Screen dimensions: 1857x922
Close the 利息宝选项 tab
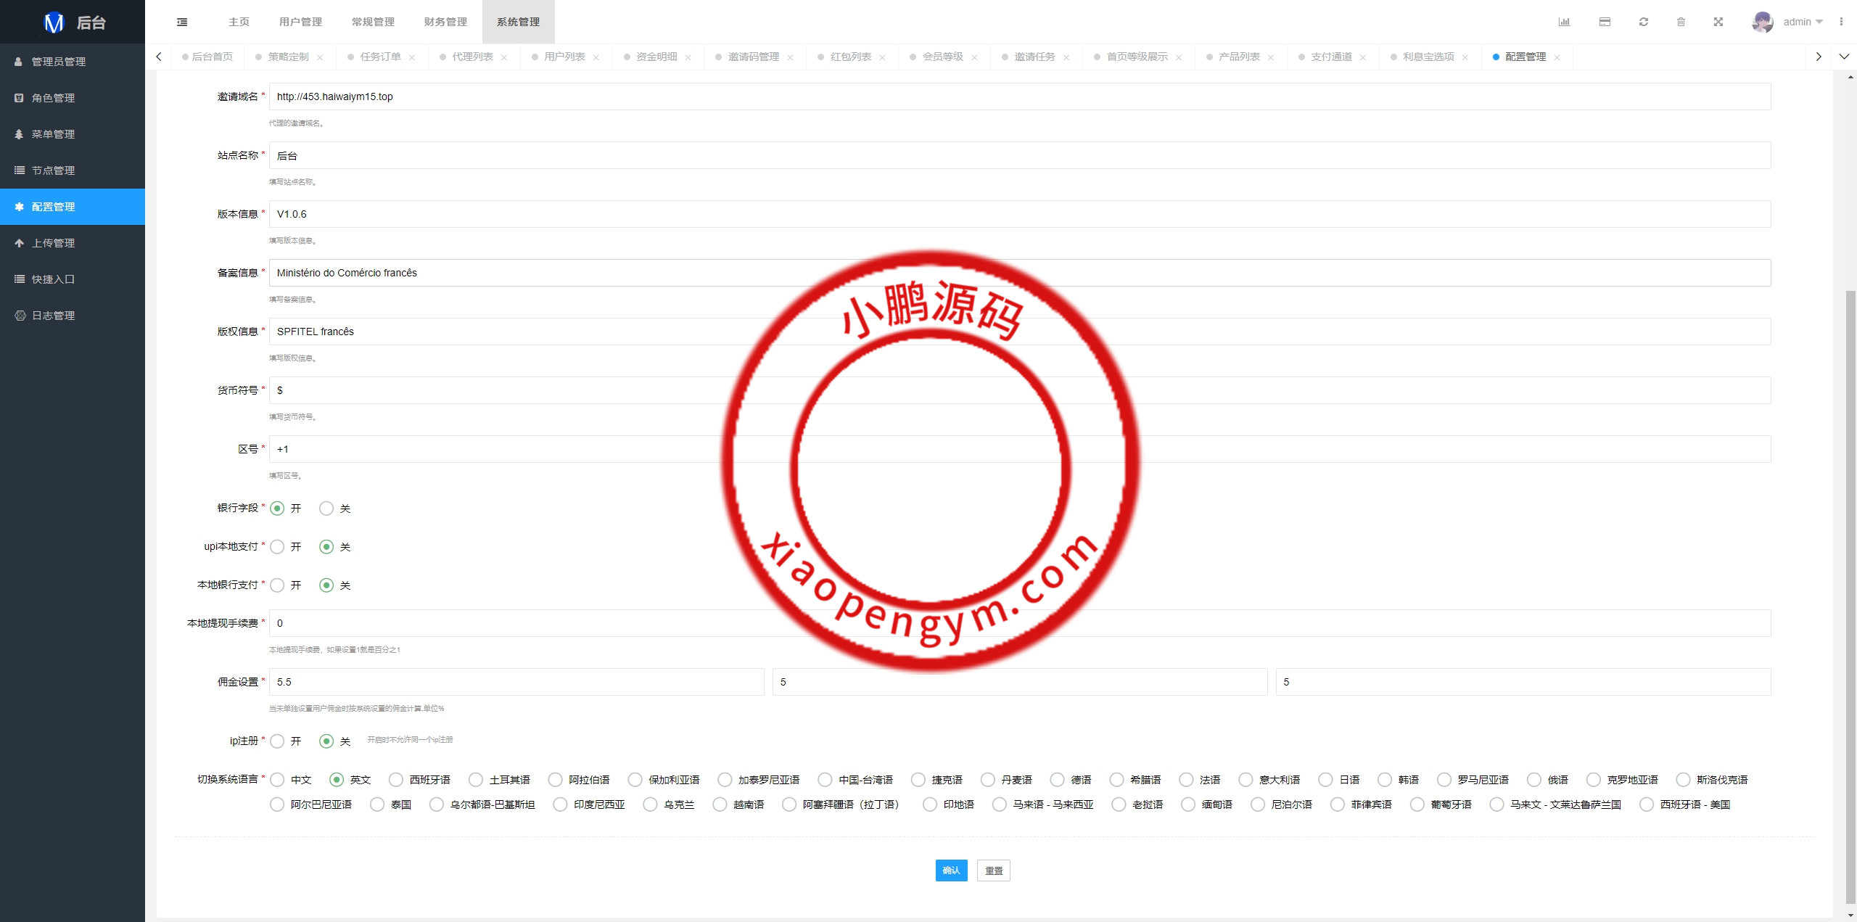[1465, 57]
